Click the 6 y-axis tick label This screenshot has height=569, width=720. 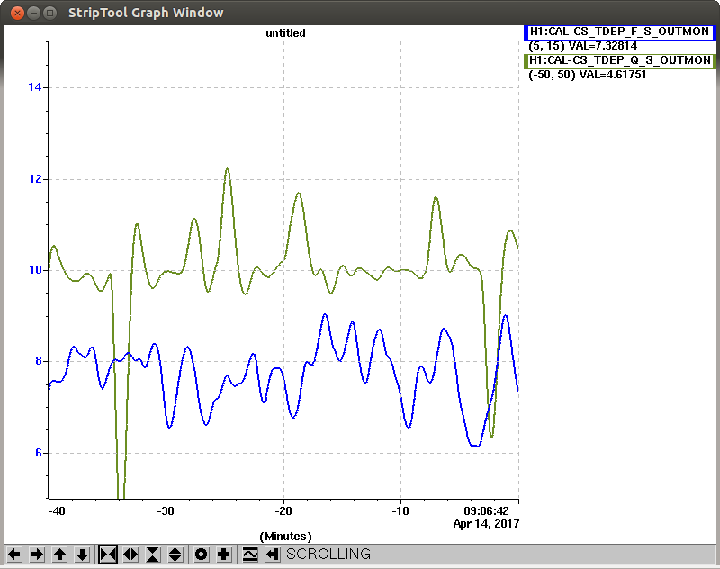(x=39, y=453)
